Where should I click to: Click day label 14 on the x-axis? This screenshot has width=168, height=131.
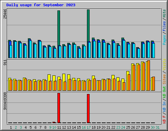coord(74,127)
